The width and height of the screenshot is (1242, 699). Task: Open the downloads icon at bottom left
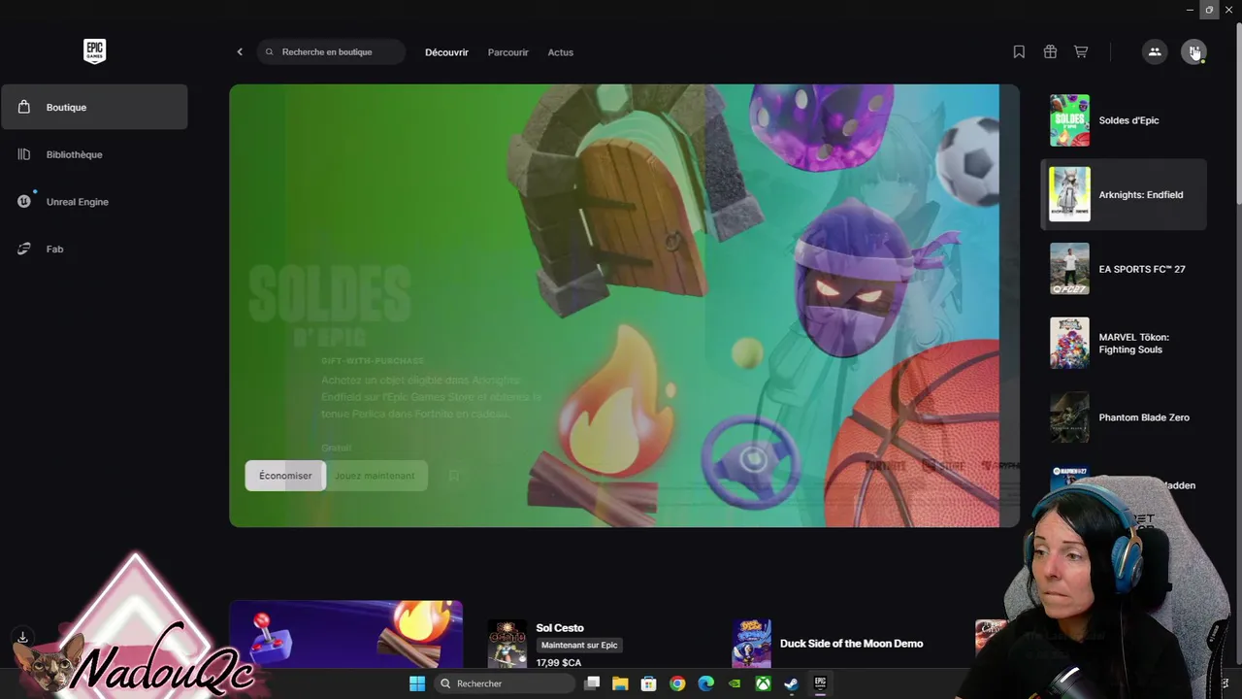22,638
